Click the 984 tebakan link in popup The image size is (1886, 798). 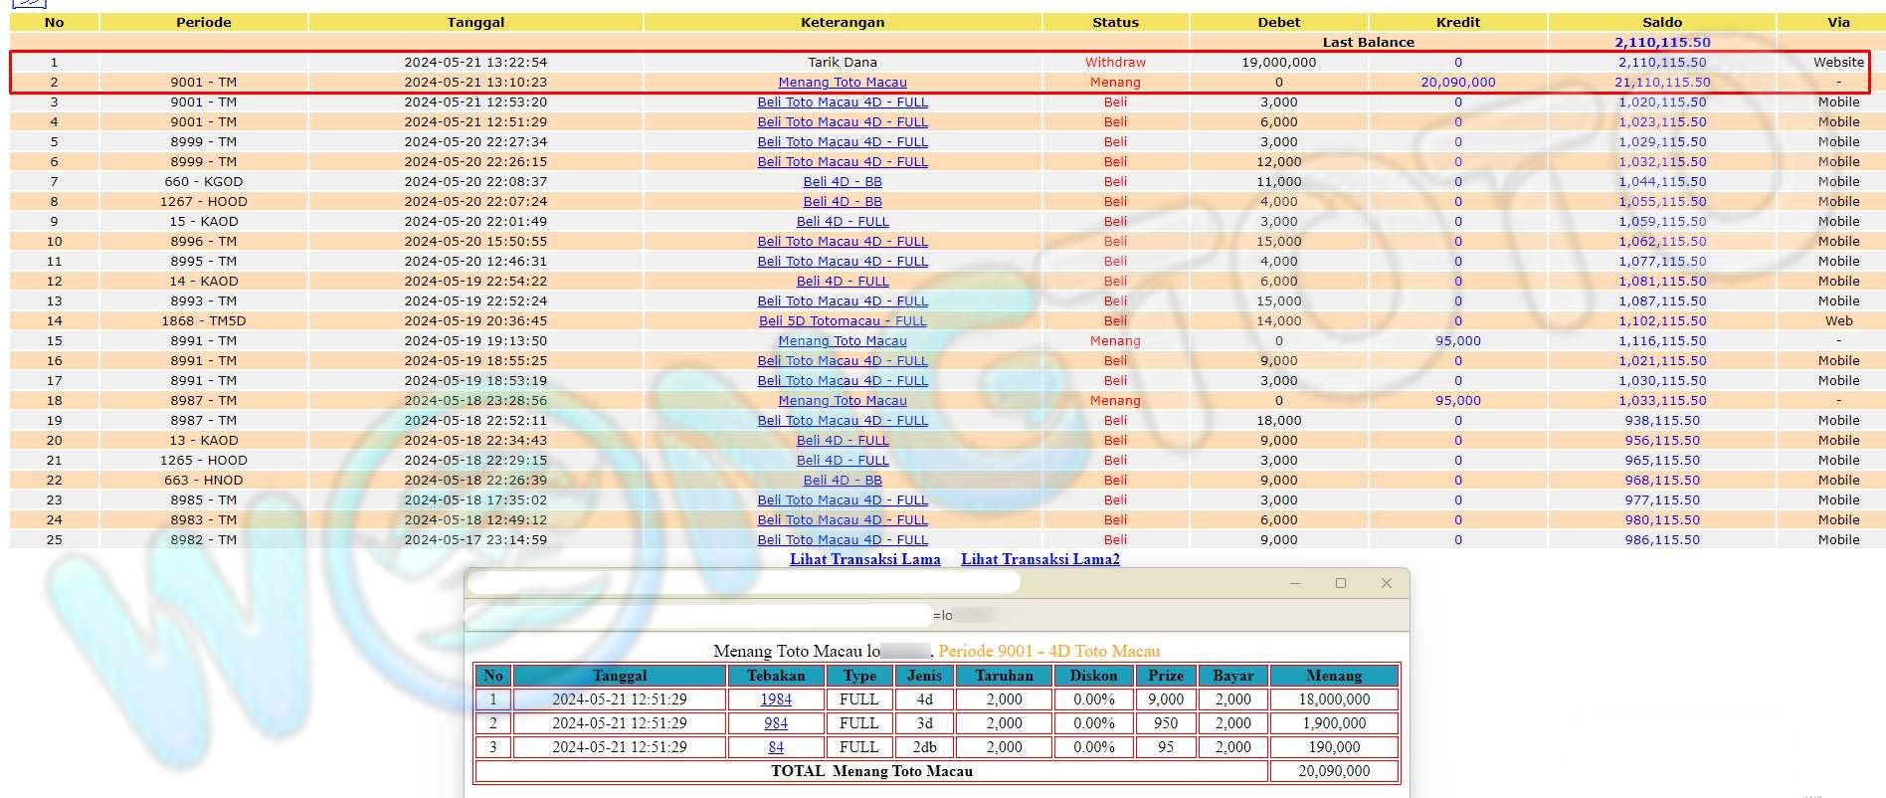pyautogui.click(x=776, y=723)
